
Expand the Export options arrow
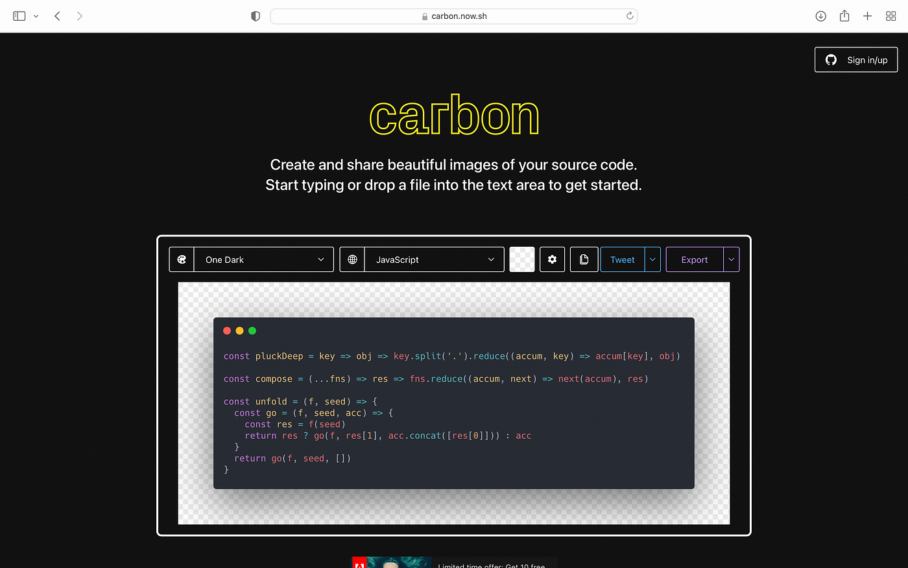click(732, 260)
